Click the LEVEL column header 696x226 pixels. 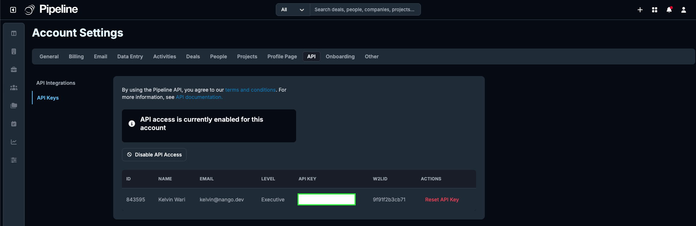click(x=268, y=179)
